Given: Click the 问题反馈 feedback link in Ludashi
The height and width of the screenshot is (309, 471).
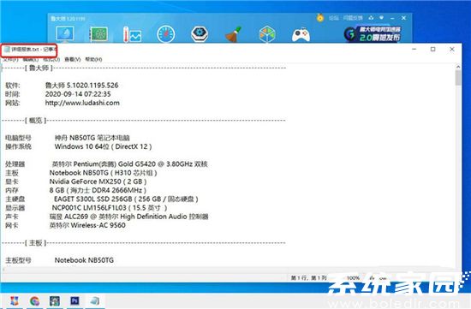Looking at the screenshot, I should point(353,18).
